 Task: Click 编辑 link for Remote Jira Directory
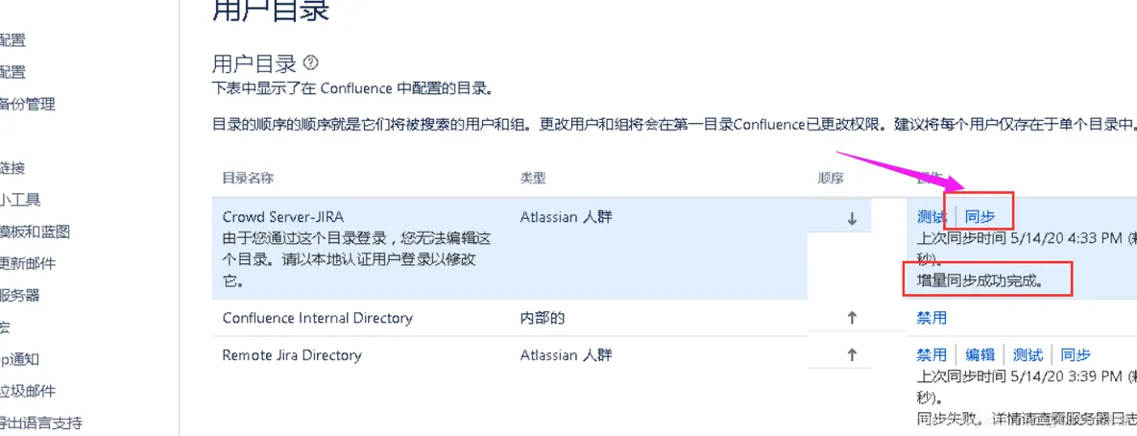[x=980, y=354]
